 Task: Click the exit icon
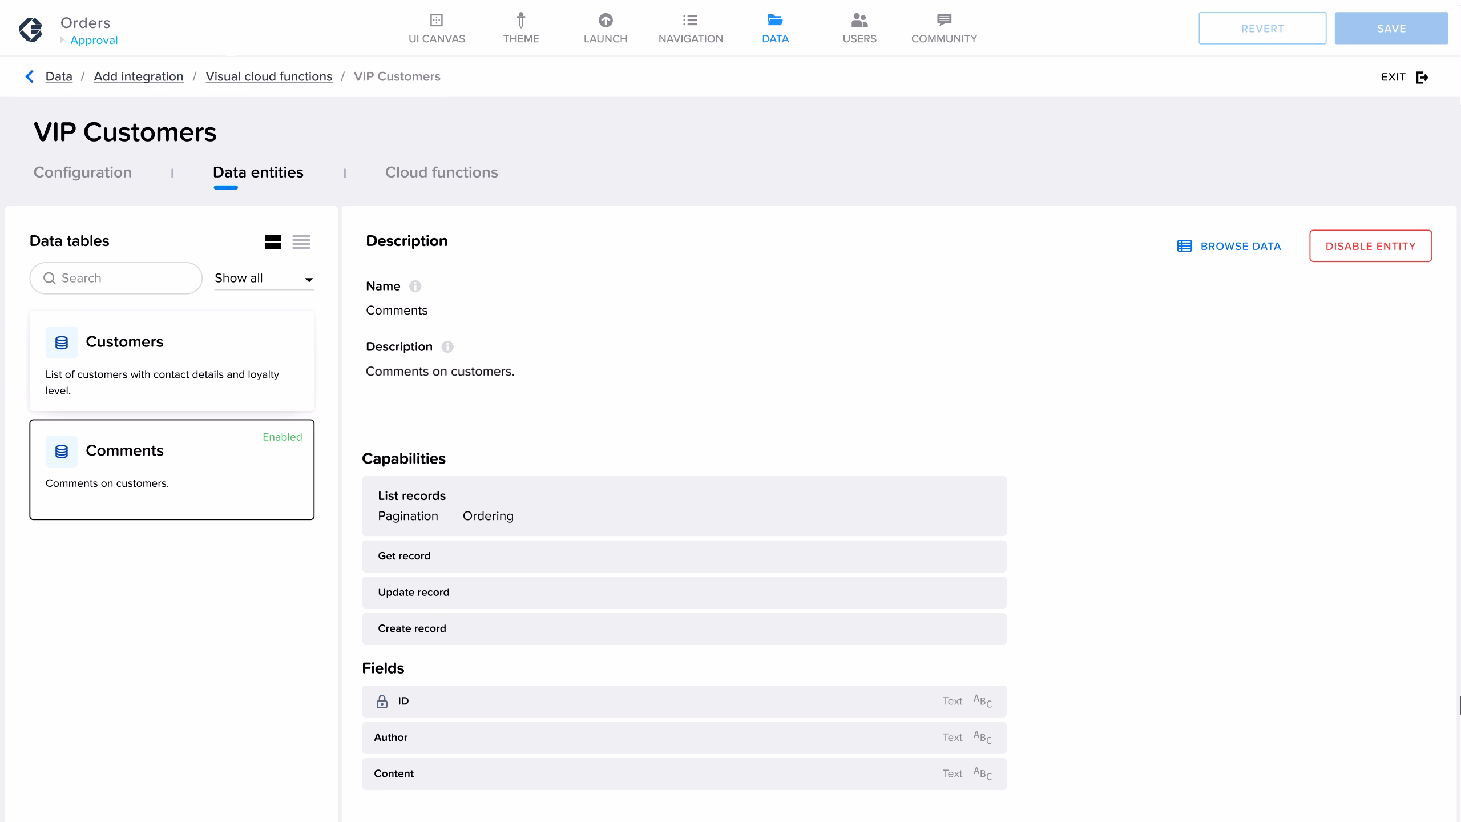(1422, 77)
